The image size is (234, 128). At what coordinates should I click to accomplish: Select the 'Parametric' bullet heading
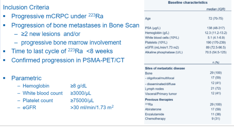click(27, 78)
